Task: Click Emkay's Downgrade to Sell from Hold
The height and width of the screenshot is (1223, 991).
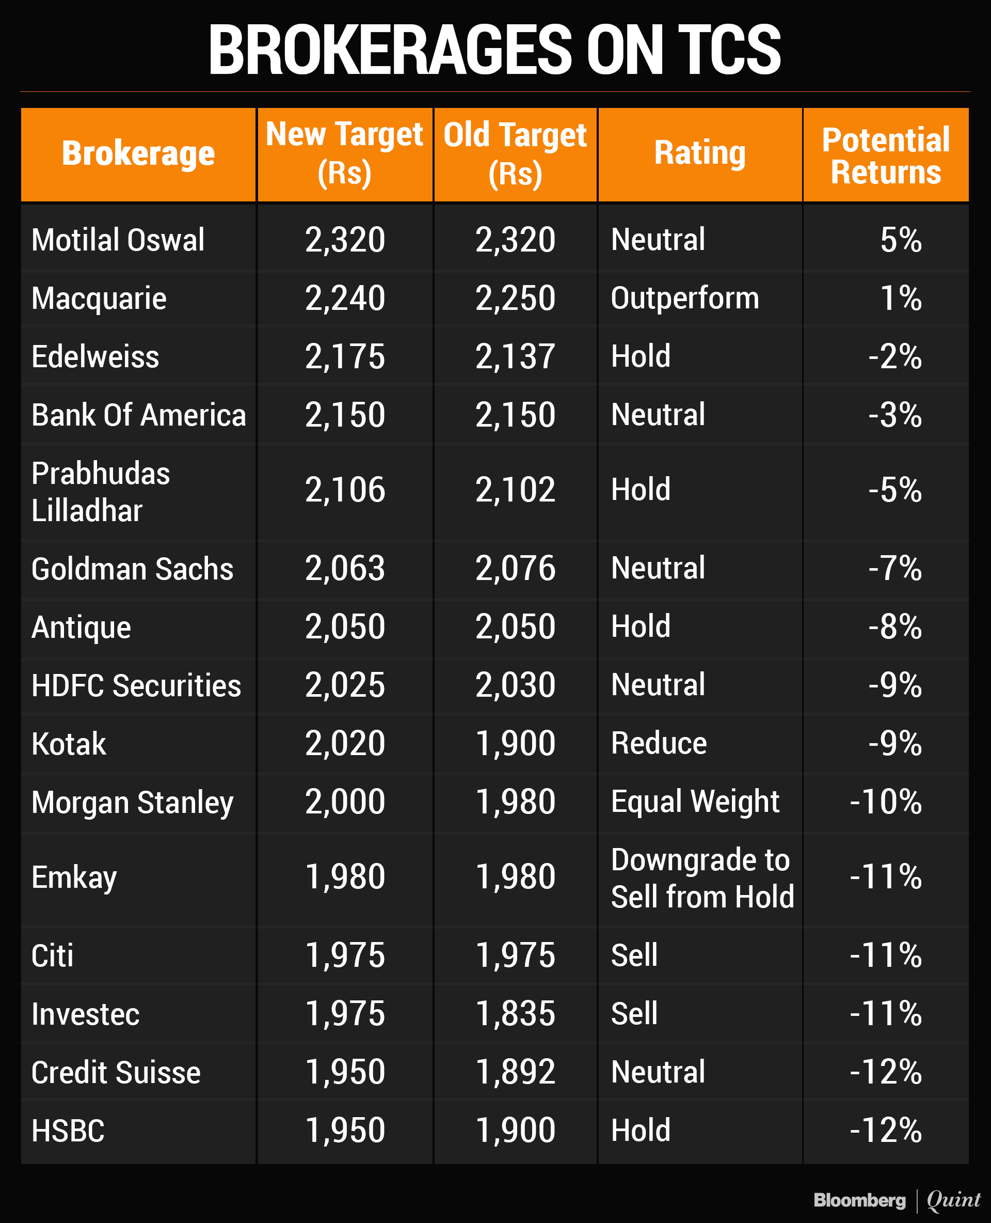Action: tap(702, 878)
